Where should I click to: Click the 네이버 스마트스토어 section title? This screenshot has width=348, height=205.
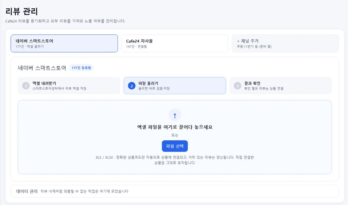[x=42, y=68]
